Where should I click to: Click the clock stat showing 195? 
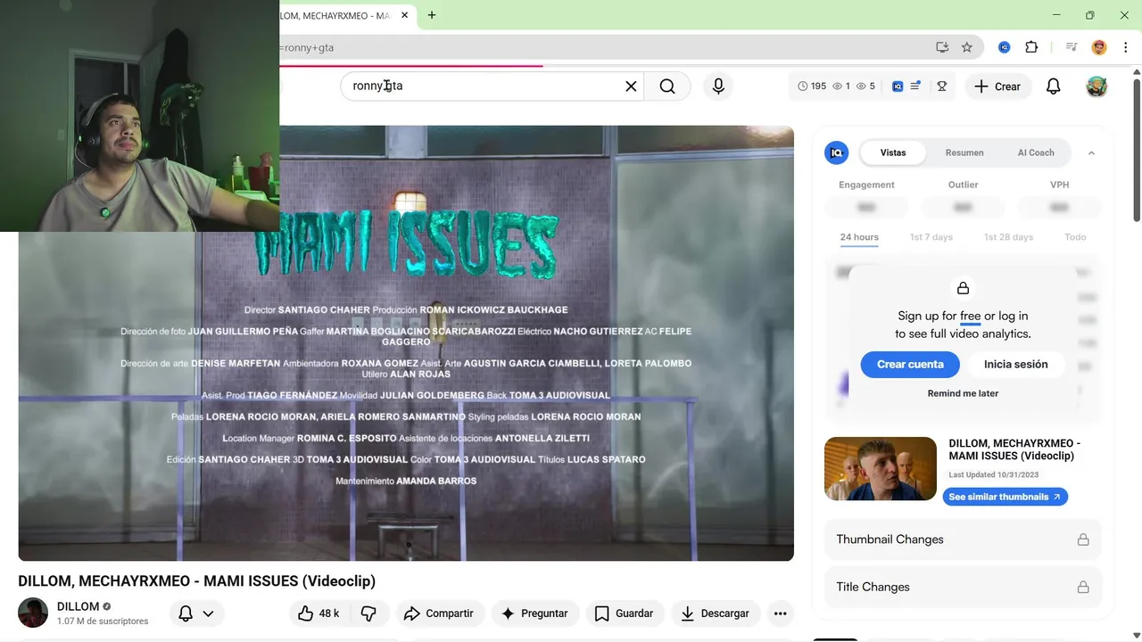tap(812, 86)
